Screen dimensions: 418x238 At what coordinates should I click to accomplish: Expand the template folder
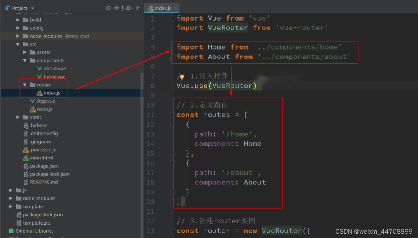point(10,206)
